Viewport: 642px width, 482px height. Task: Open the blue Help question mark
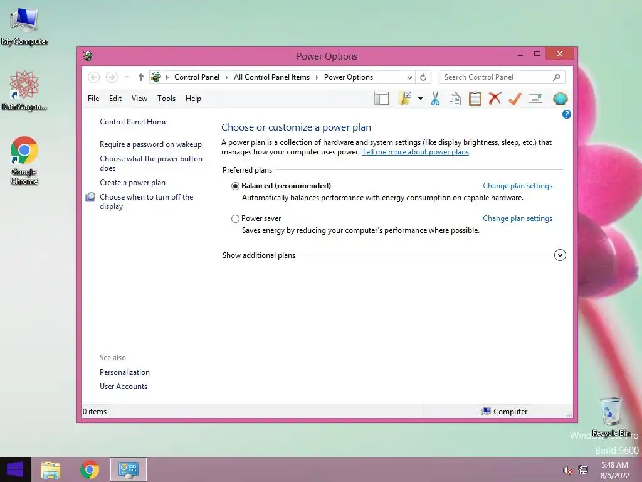pos(567,114)
